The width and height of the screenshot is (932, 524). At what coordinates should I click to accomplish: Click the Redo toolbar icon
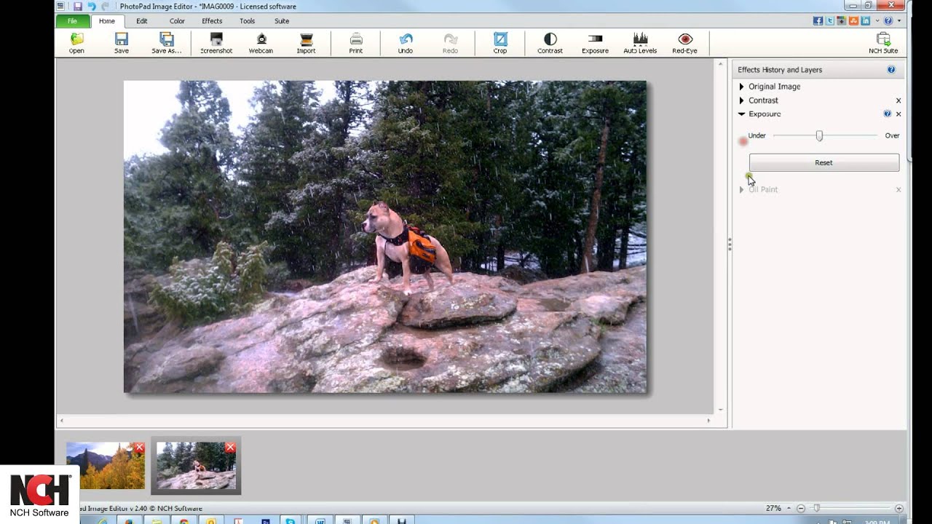tap(451, 43)
